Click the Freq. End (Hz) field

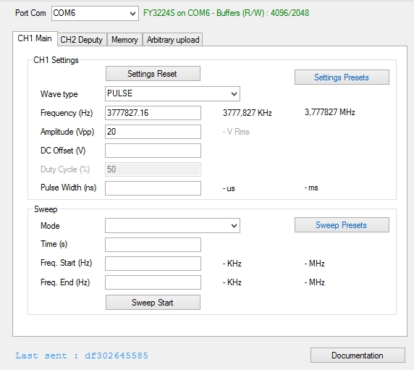(153, 282)
